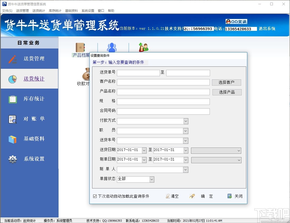Click 退出系统 to exit the system

tap(267, 29)
